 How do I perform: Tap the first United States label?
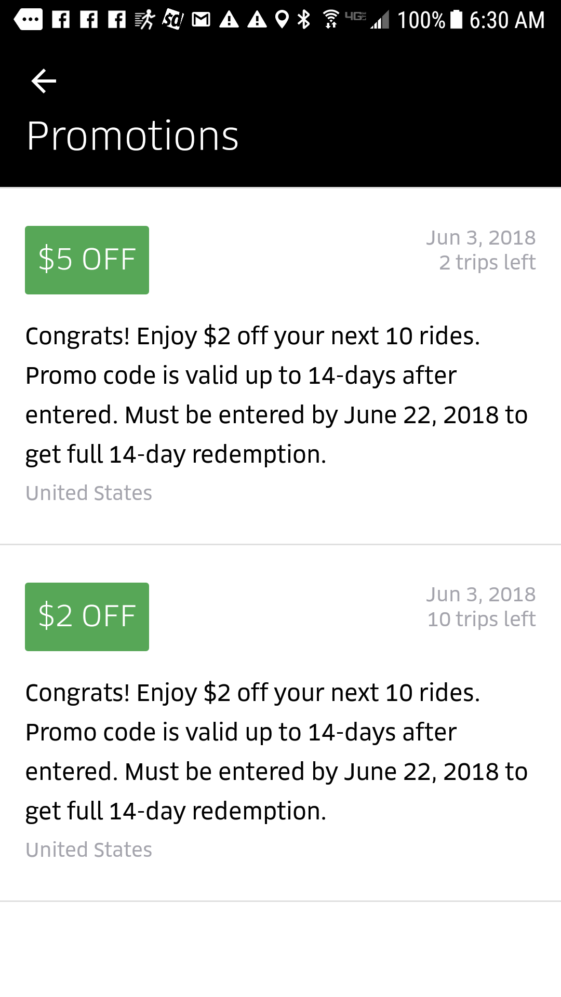pos(89,493)
